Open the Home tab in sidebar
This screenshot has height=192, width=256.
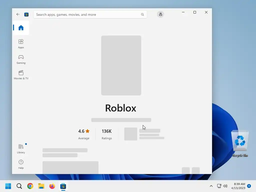pyautogui.click(x=21, y=28)
